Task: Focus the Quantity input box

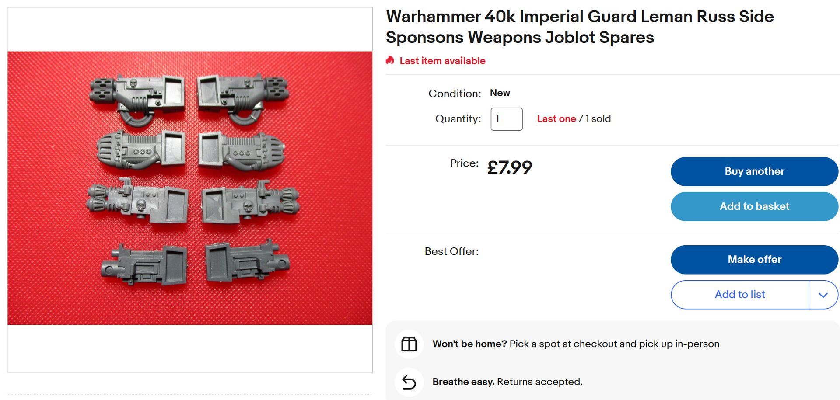Action: tap(506, 119)
